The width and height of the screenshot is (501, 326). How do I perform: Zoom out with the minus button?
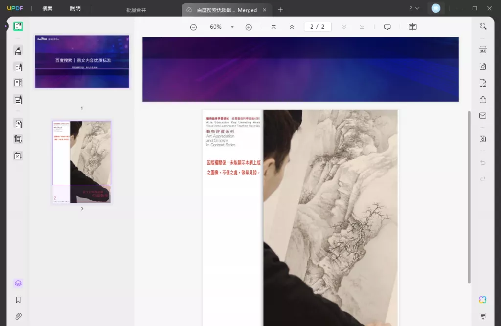193,27
